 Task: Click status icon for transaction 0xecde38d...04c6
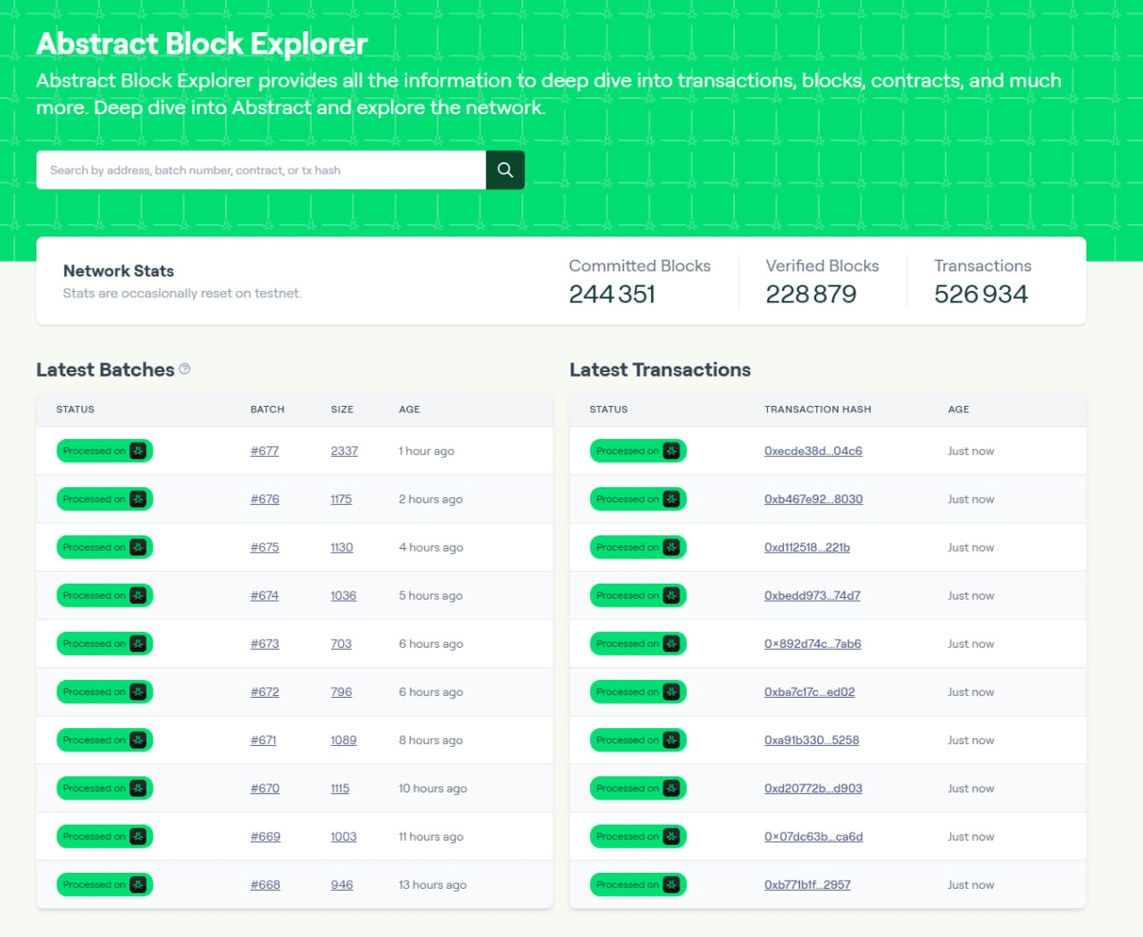tap(672, 451)
